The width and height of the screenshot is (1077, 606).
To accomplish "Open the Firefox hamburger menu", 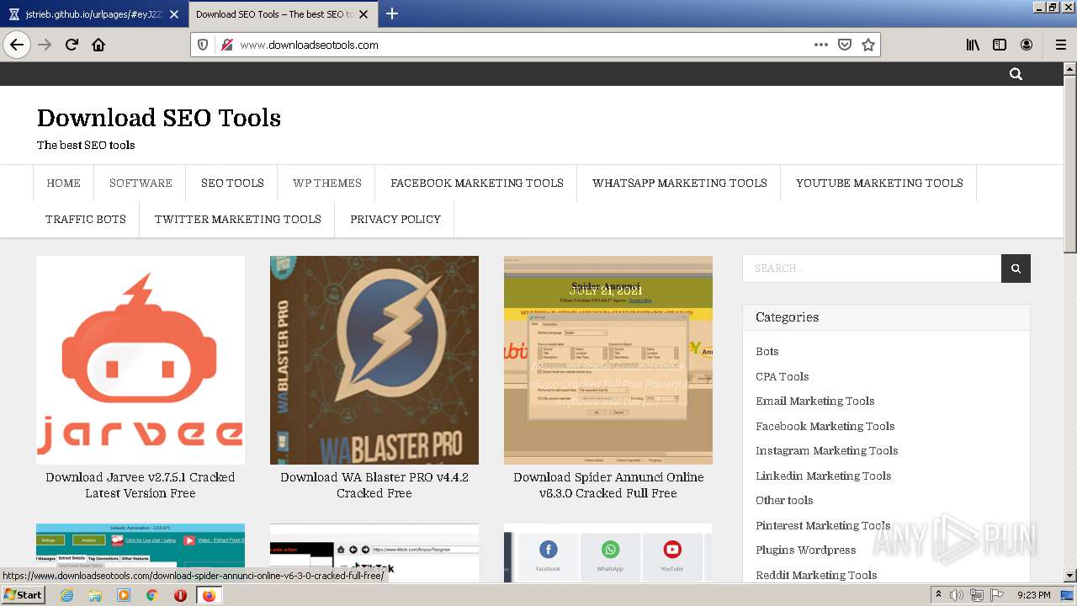I will click(1061, 45).
